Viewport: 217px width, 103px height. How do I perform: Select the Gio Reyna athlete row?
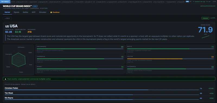click(109, 98)
